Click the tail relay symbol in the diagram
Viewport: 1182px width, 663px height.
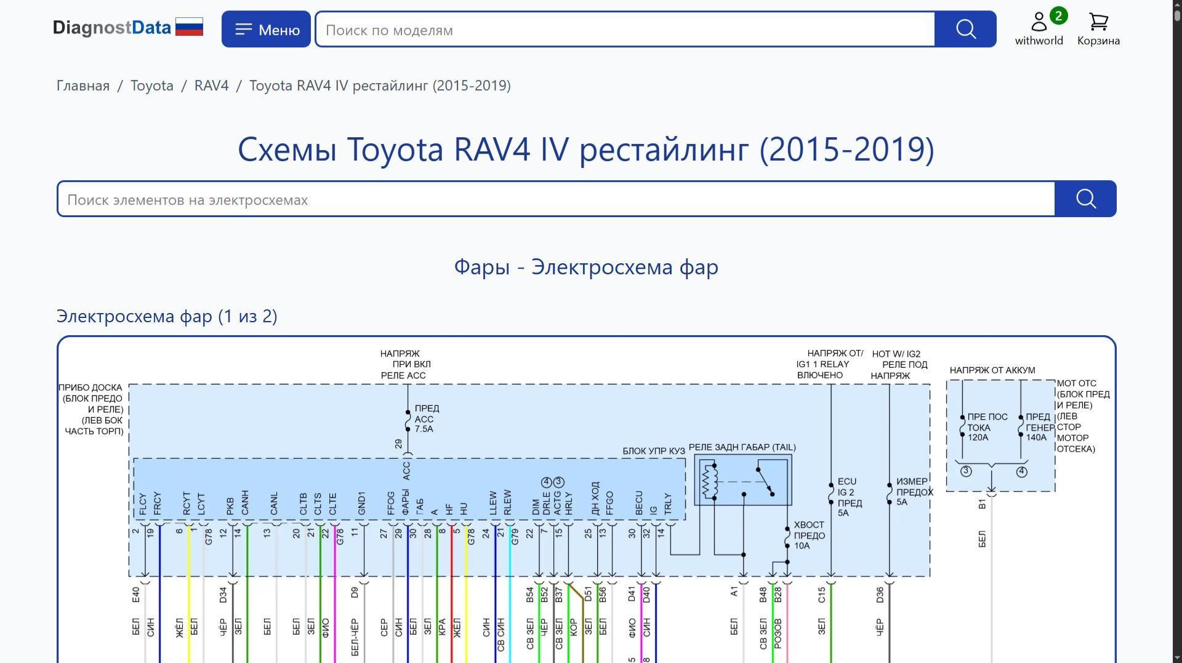click(x=743, y=480)
